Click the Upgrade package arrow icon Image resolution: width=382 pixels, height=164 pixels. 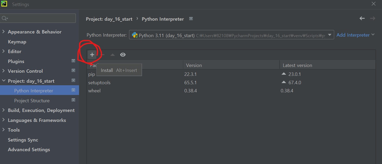point(113,55)
